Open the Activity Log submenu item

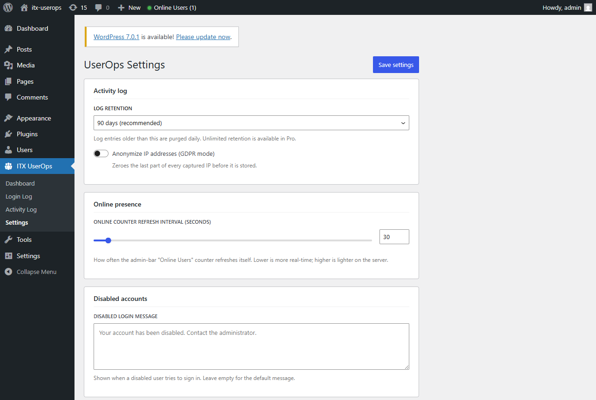pyautogui.click(x=21, y=209)
